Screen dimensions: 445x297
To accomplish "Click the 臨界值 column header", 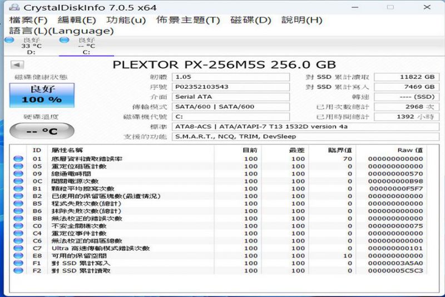I will pyautogui.click(x=332, y=150).
